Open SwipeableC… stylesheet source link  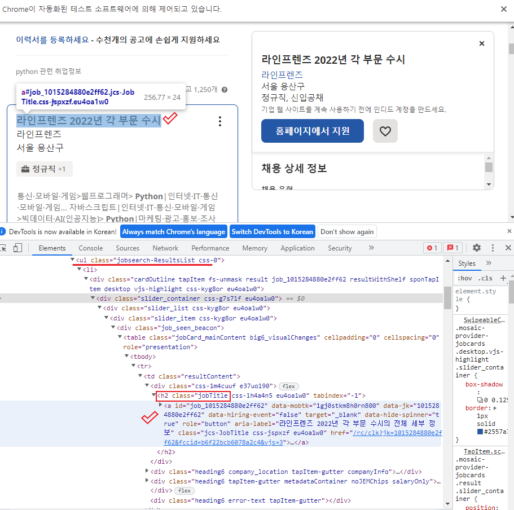[x=484, y=320]
